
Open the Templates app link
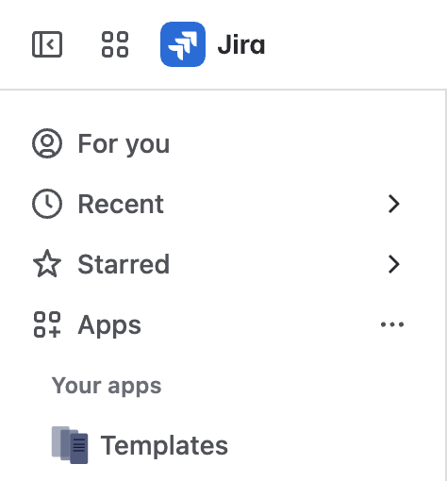(220, 445)
